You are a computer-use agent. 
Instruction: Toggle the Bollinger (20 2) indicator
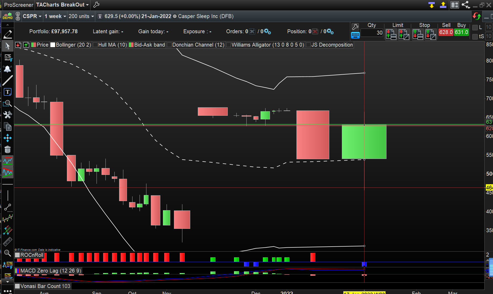point(53,45)
